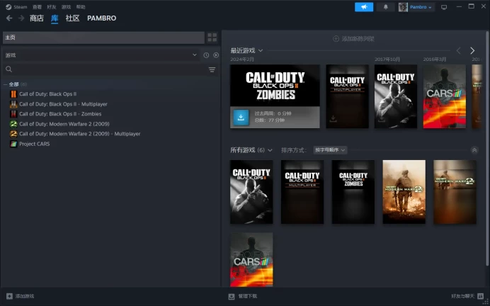Screen dimensions: 490x306
Task: Switch to collections grid view icon
Action: coord(212,38)
